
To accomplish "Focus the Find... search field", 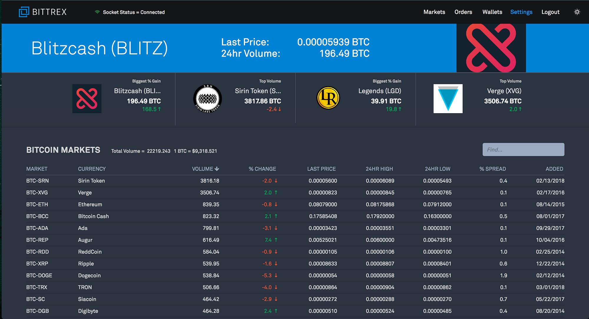I will point(523,150).
